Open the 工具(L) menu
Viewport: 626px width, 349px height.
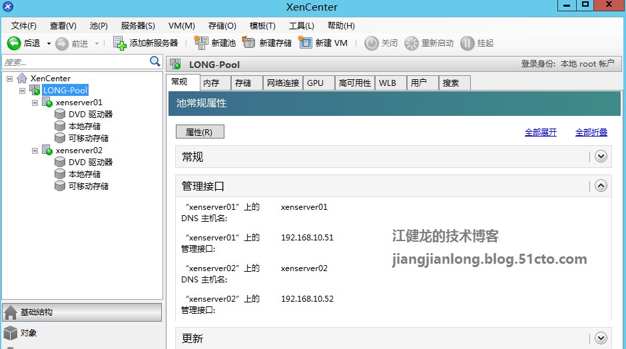[x=302, y=26]
